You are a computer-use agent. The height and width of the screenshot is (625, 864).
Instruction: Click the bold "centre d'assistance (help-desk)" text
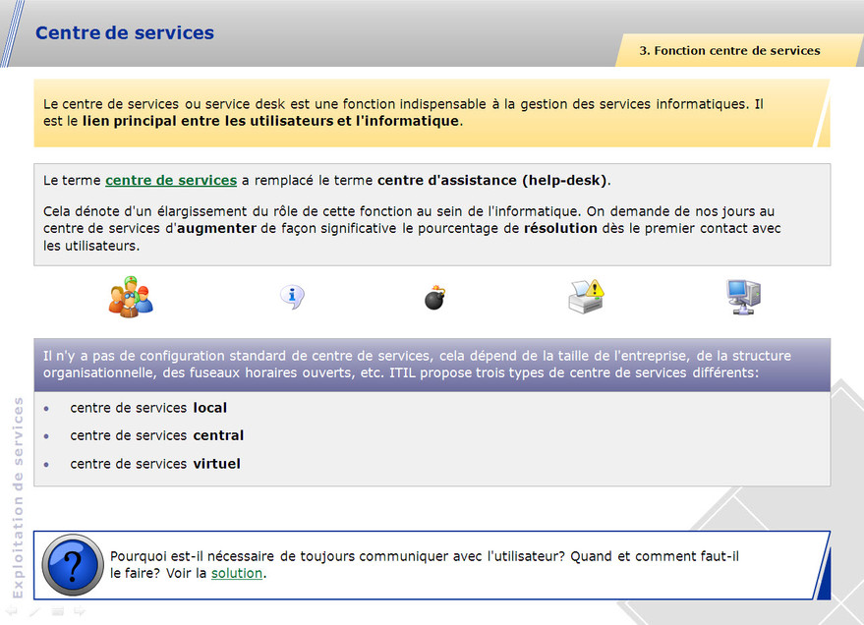tap(492, 180)
